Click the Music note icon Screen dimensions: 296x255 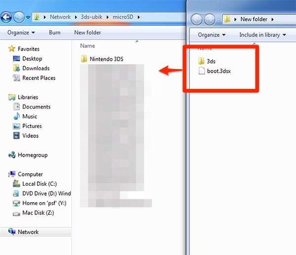17,116
